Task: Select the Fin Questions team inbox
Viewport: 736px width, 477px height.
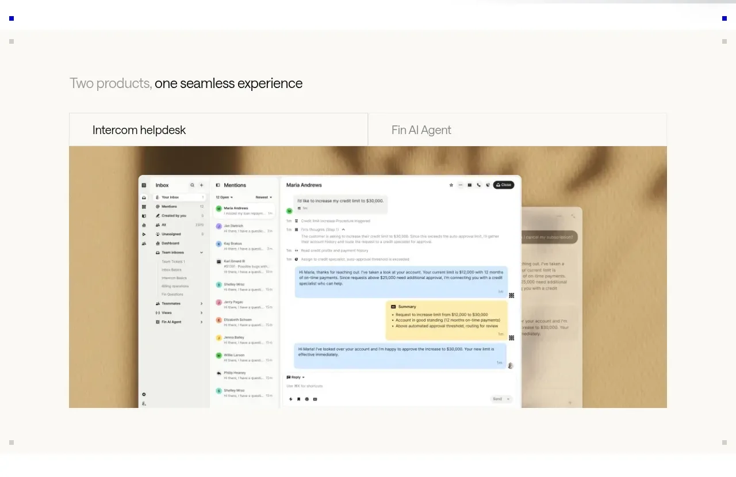Action: (172, 294)
